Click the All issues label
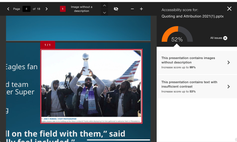This screenshot has height=142, width=237. [x=216, y=38]
